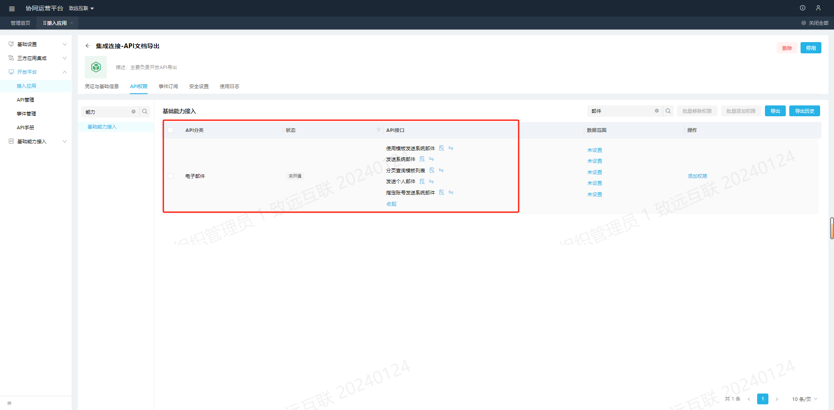Screen dimensions: 834x410
Task: Clear the 能力 search box text
Action: coord(133,112)
